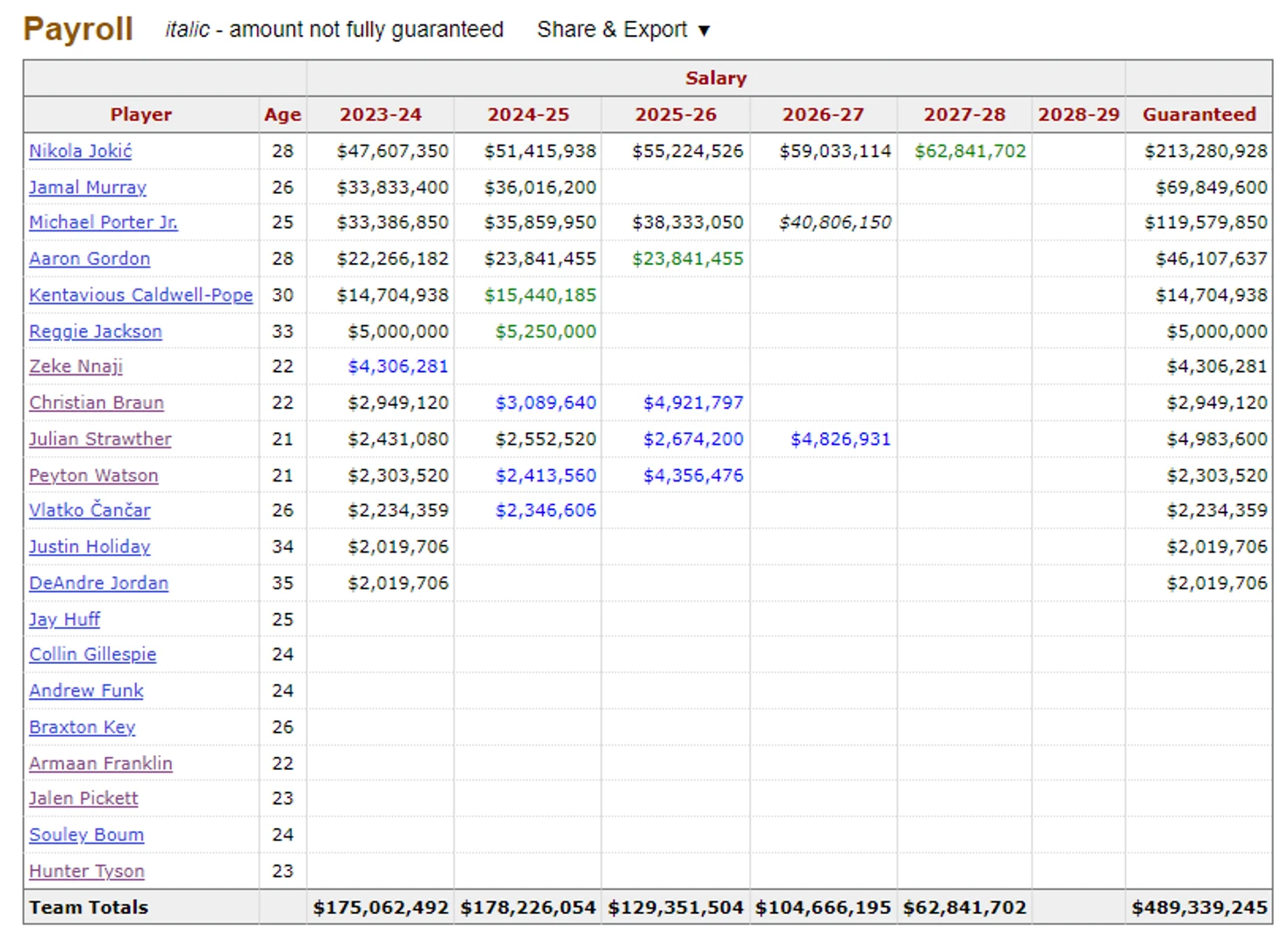Image resolution: width=1281 pixels, height=934 pixels.
Task: Open Armaan Franklin player page
Action: pyautogui.click(x=101, y=764)
